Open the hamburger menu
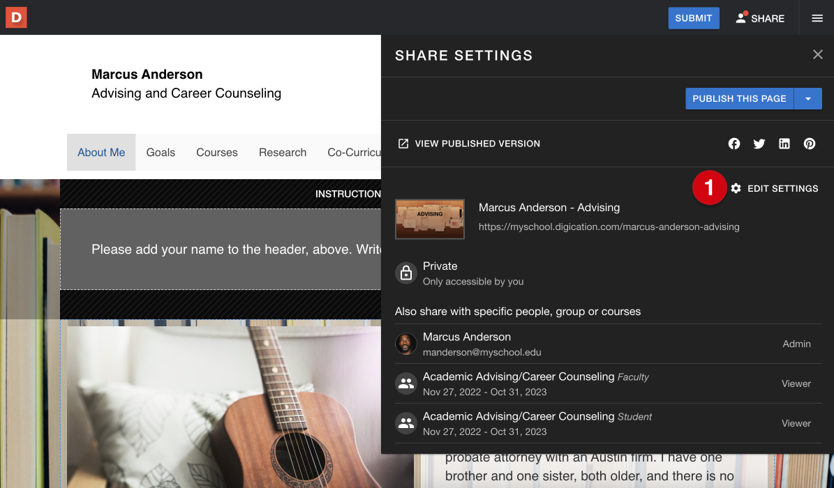This screenshot has width=834, height=488. coord(817,18)
